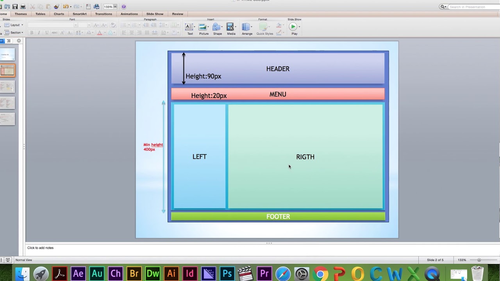Adjust the zoom slider in status bar

479,260
